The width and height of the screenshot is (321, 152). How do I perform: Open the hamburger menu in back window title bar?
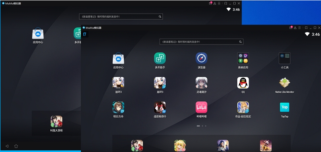pos(219,3)
